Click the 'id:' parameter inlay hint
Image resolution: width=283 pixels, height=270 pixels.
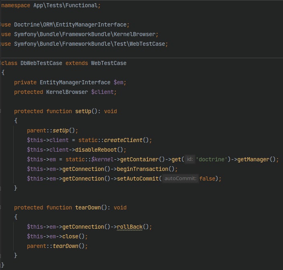pos(190,159)
